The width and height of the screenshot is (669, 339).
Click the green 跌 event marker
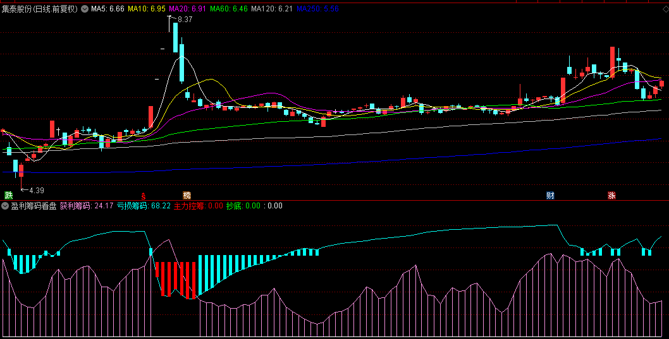pos(8,196)
